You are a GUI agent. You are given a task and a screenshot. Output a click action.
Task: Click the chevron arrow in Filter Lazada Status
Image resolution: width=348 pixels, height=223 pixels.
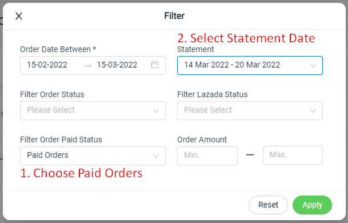click(313, 110)
